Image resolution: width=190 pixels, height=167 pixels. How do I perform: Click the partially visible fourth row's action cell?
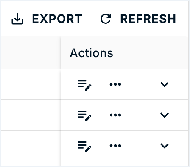click(125, 164)
